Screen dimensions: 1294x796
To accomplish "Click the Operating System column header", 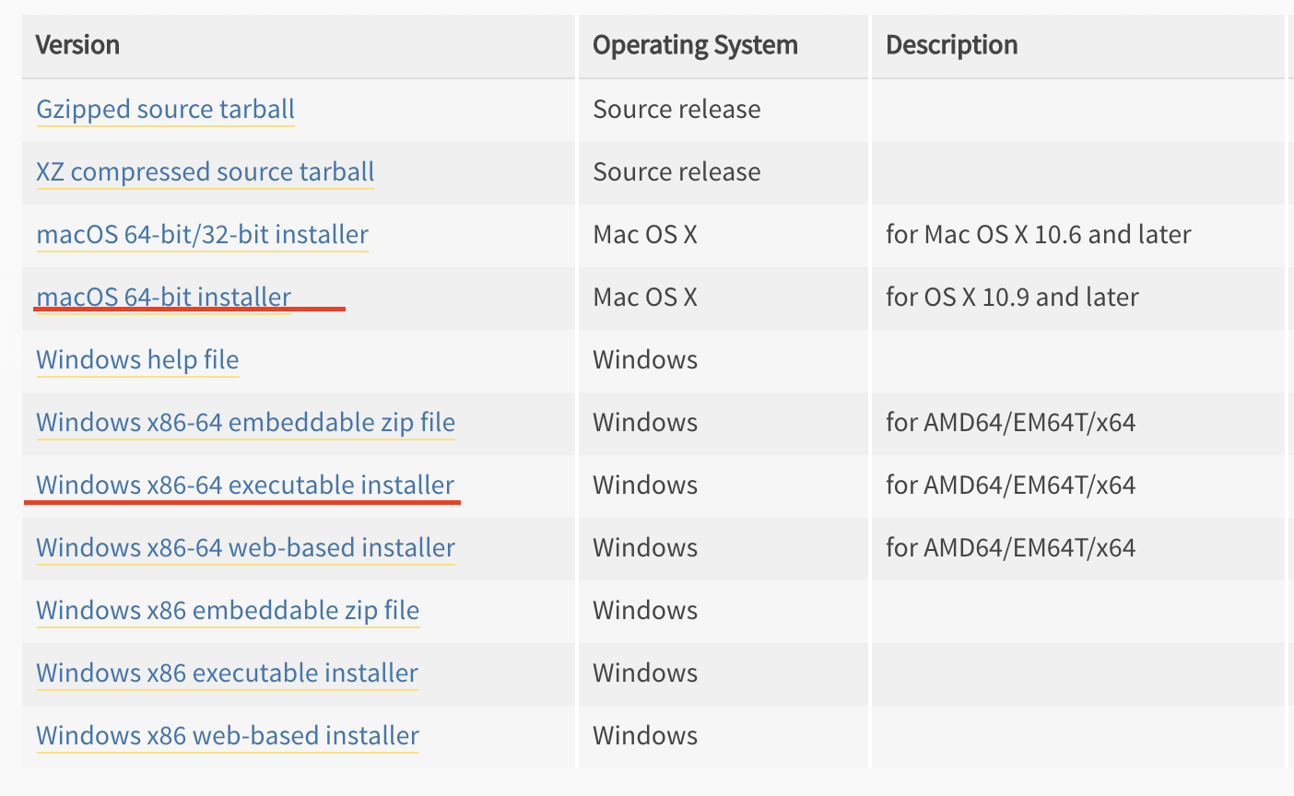I will click(695, 45).
